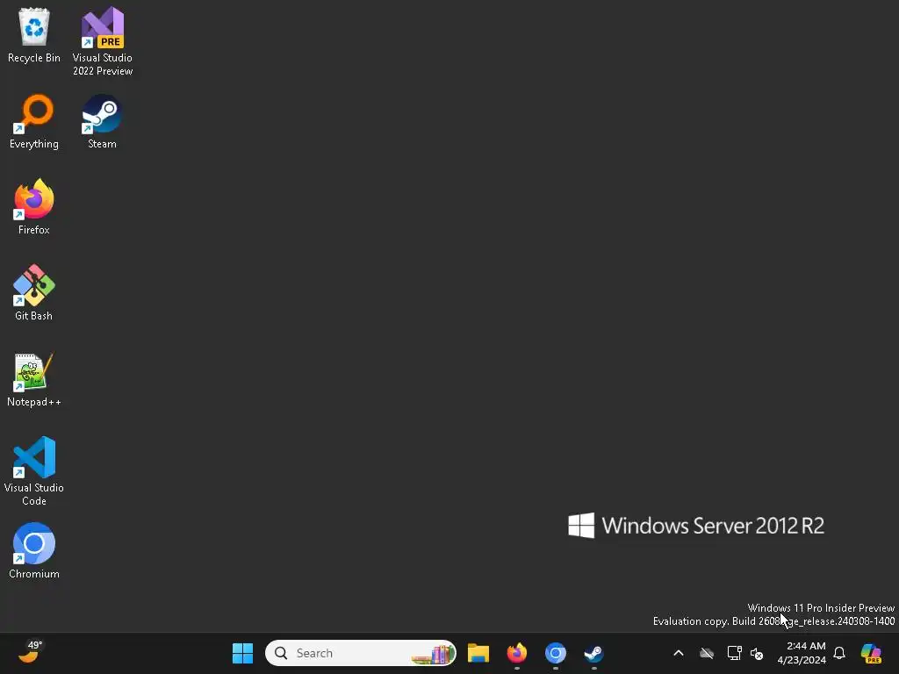Select the Chromium desktop shortcut
This screenshot has height=674, width=899.
click(x=34, y=551)
